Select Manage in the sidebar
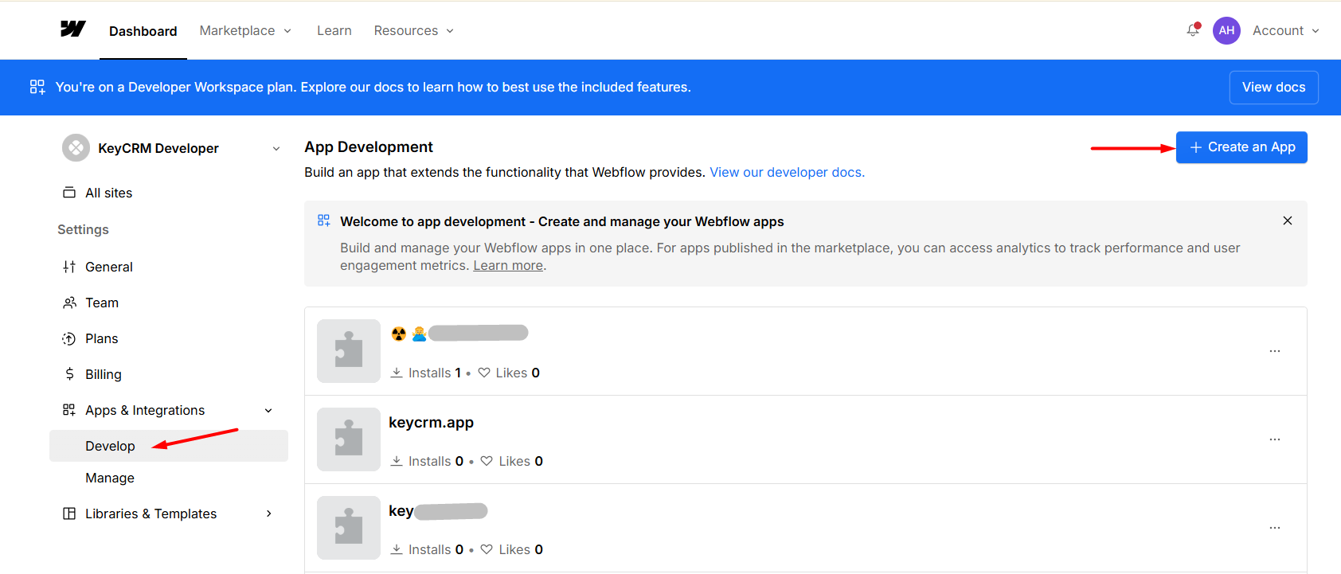 pyautogui.click(x=110, y=478)
